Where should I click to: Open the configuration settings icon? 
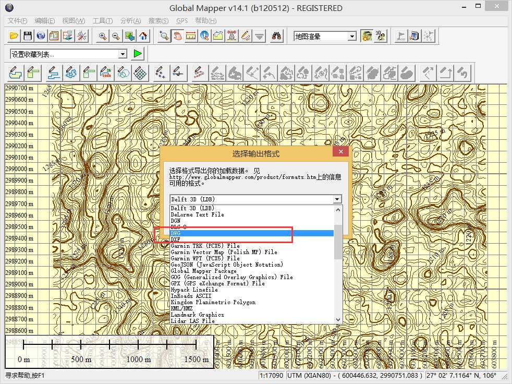point(82,36)
